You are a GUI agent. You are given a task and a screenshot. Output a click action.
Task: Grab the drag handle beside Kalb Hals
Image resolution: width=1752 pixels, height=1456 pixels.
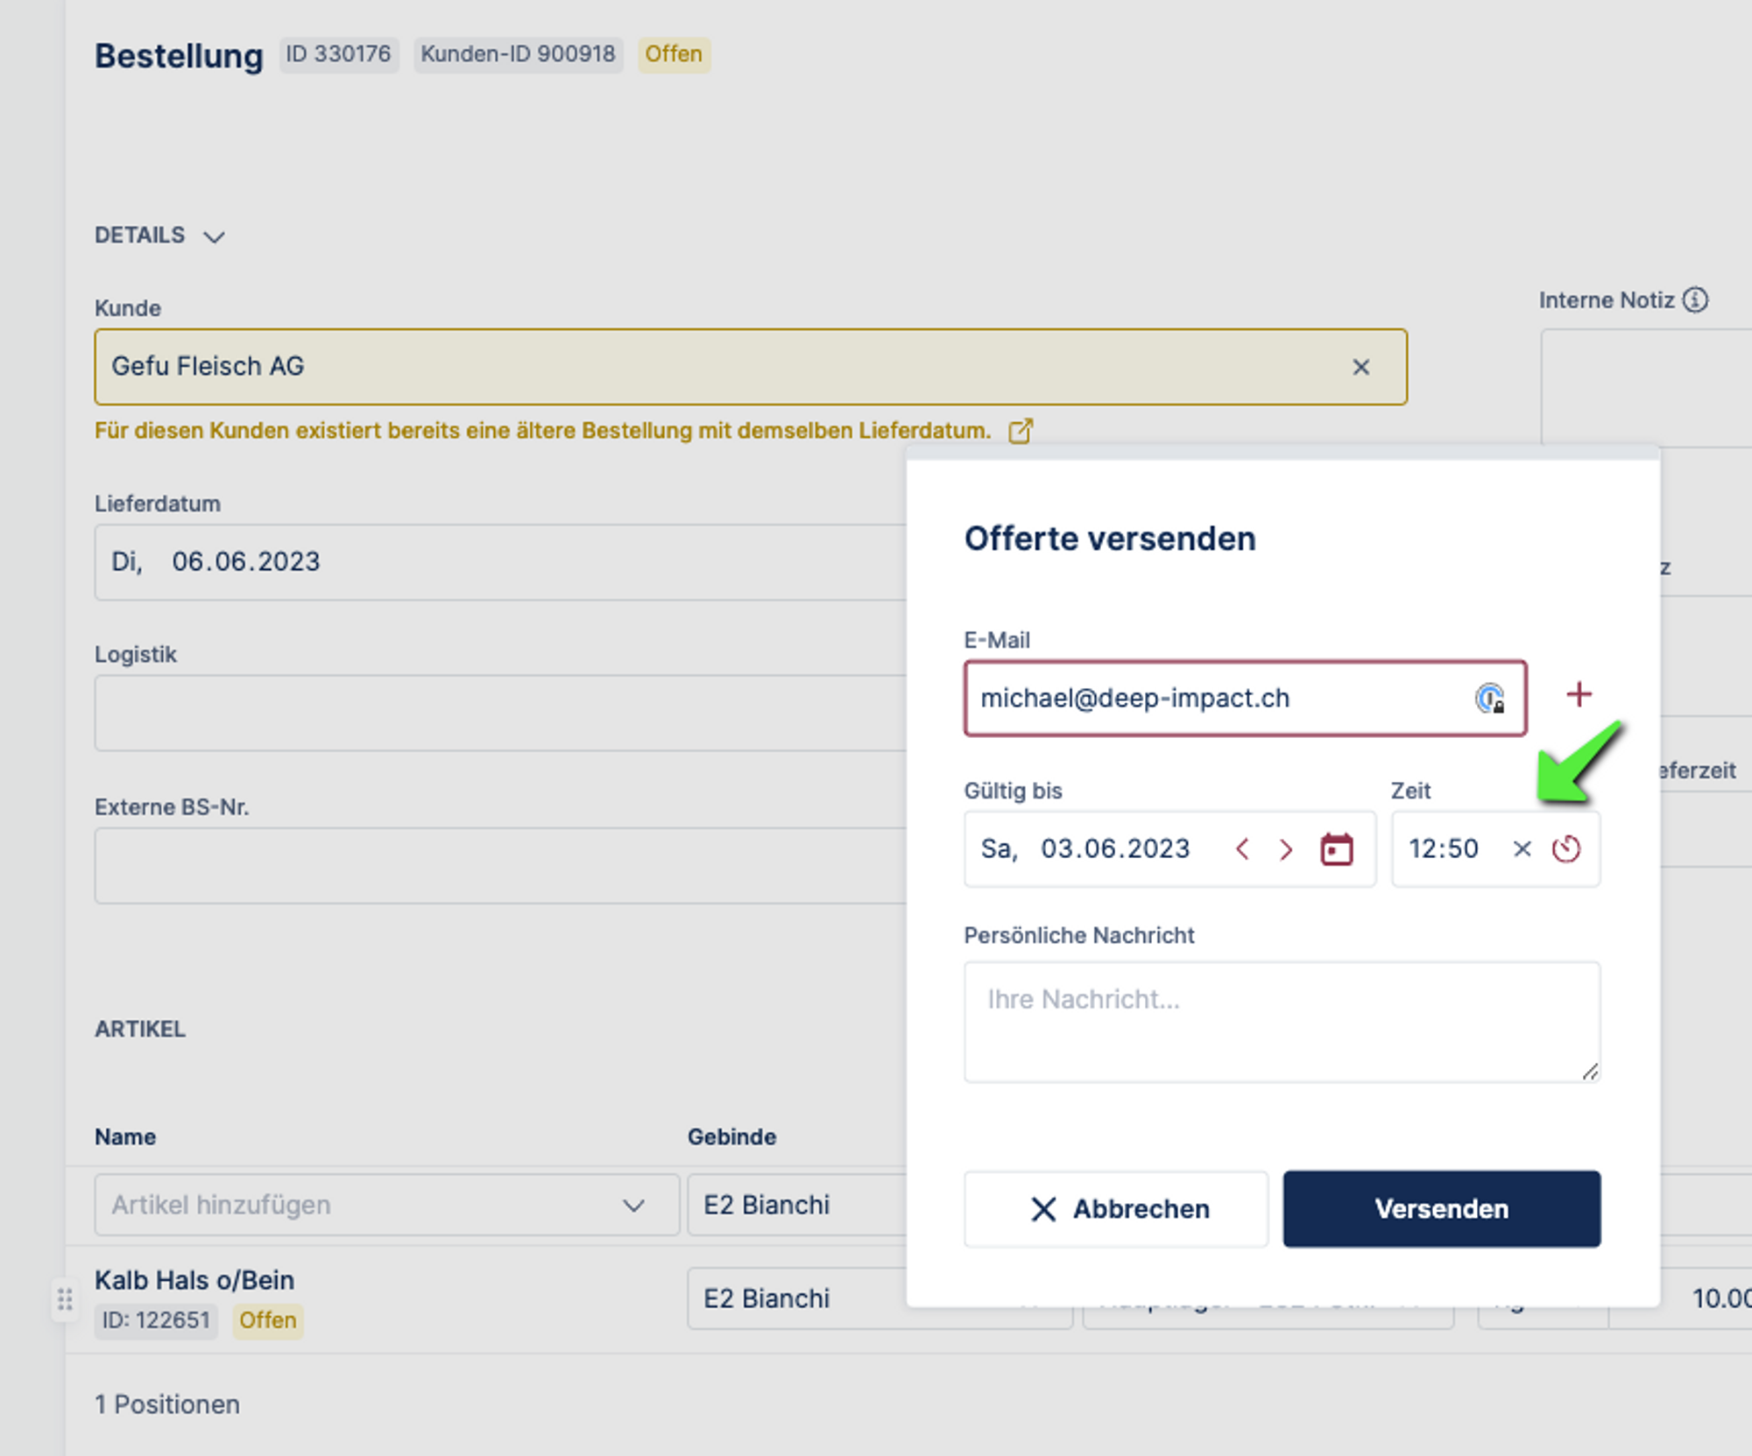[x=65, y=1299]
